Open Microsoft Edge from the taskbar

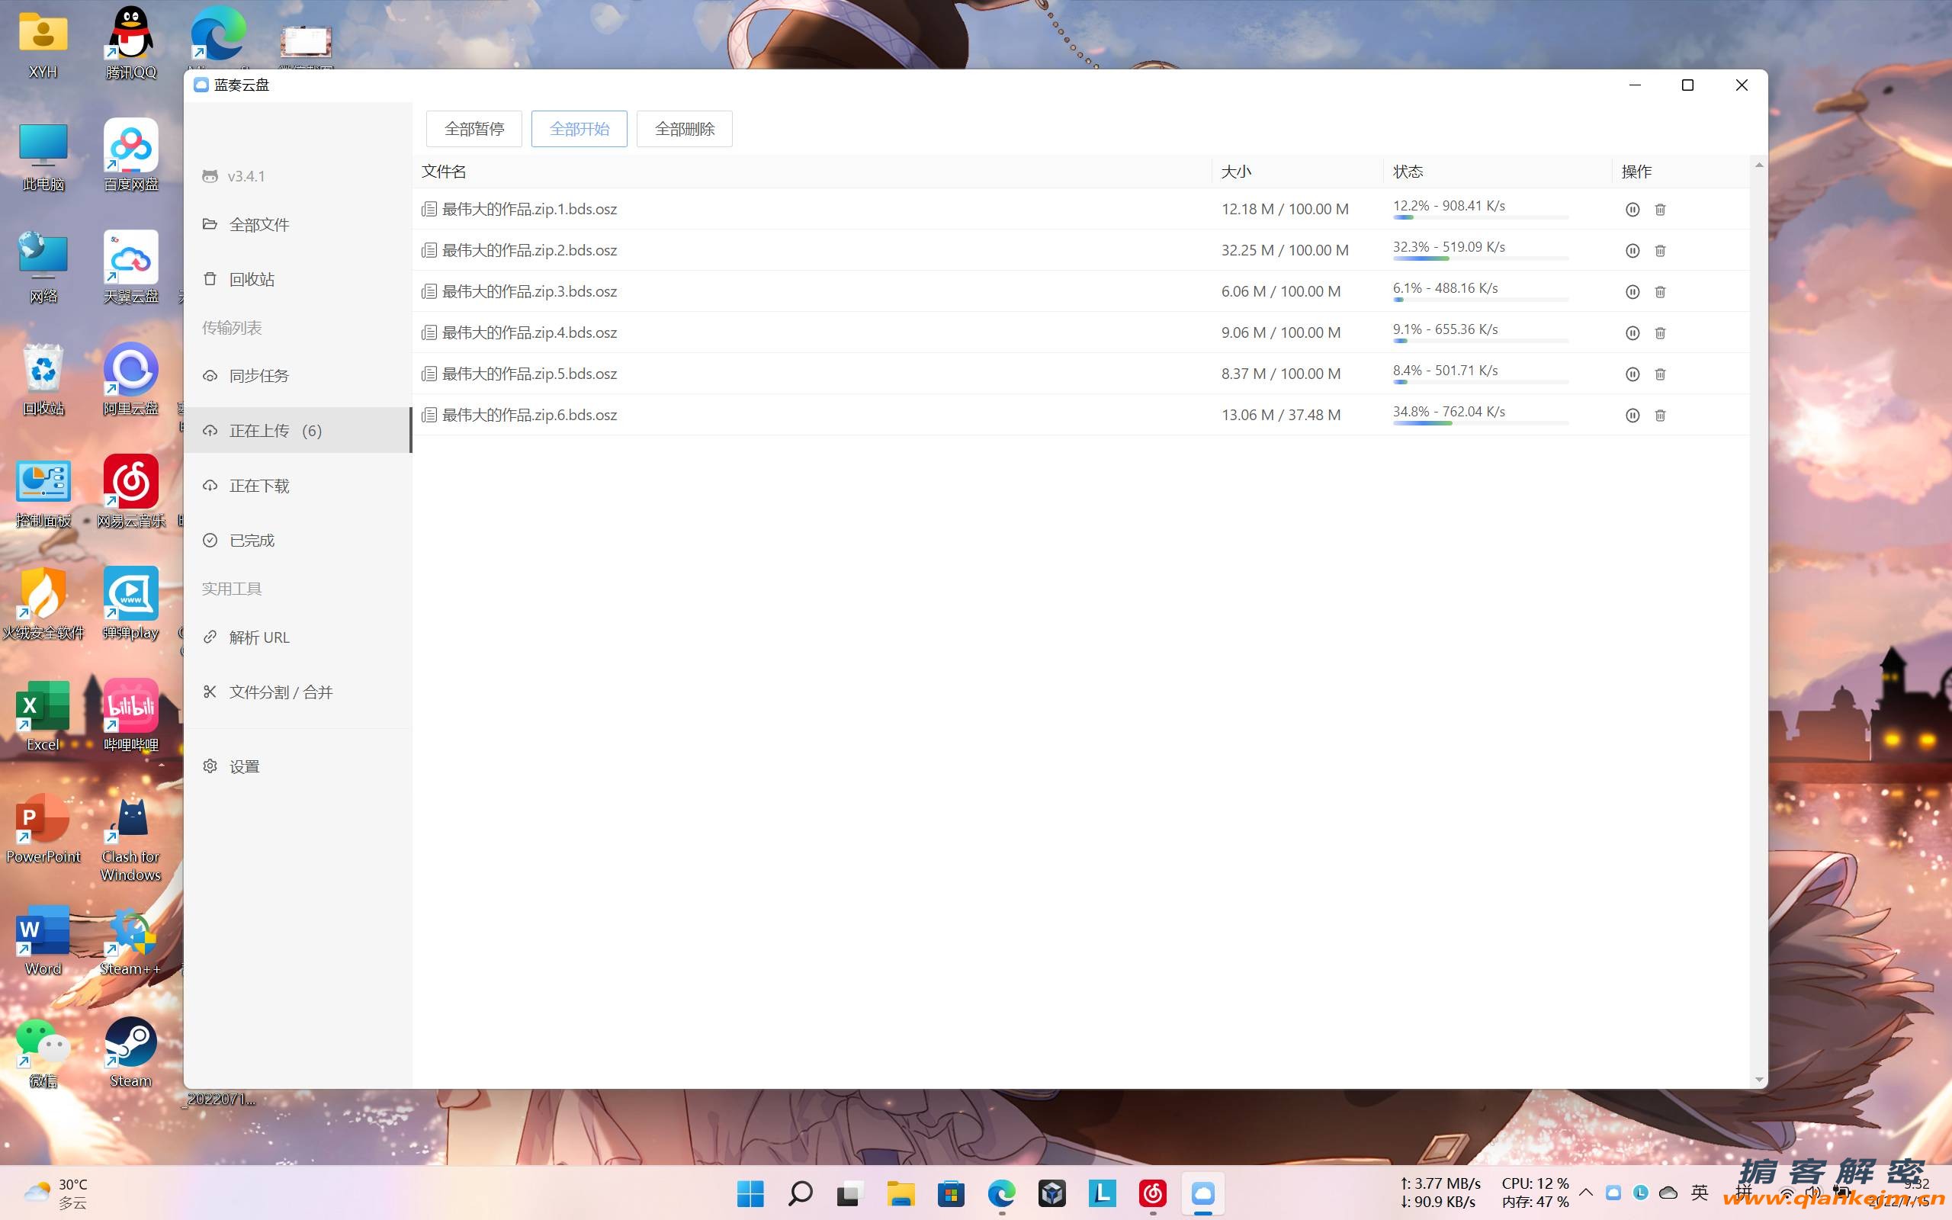pyautogui.click(x=1002, y=1193)
